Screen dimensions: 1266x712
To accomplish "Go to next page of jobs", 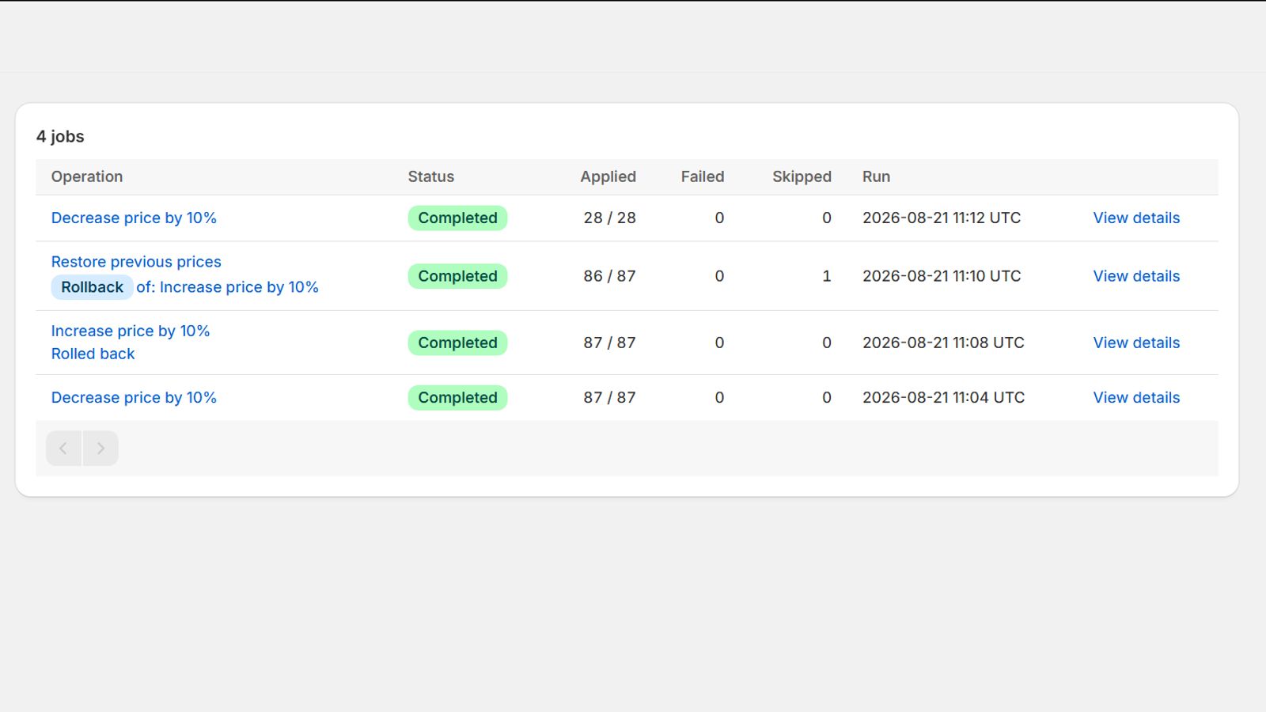I will 100,449.
